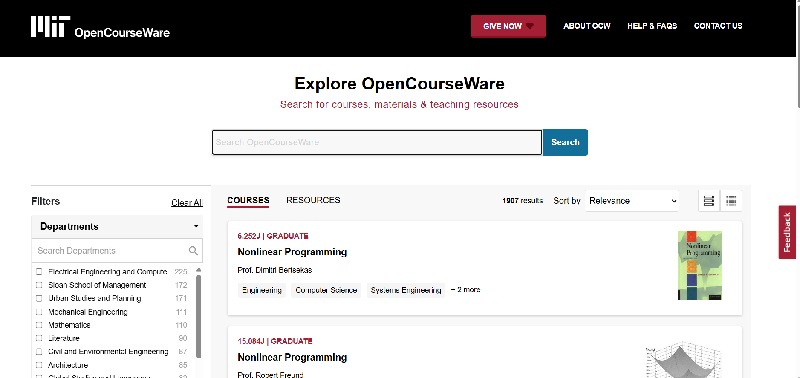Check the Literature checkbox

click(x=39, y=338)
